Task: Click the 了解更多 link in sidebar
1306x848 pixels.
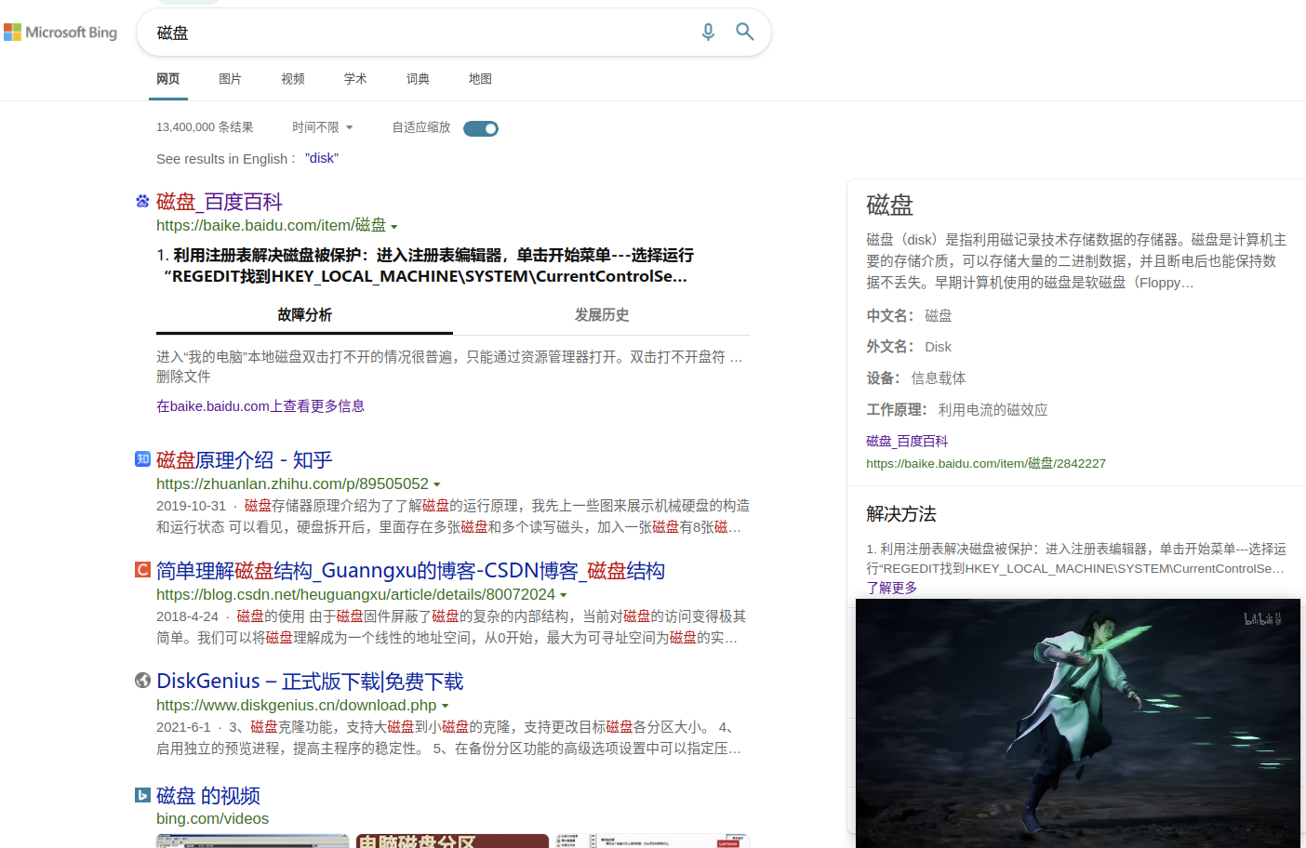Action: [x=891, y=588]
